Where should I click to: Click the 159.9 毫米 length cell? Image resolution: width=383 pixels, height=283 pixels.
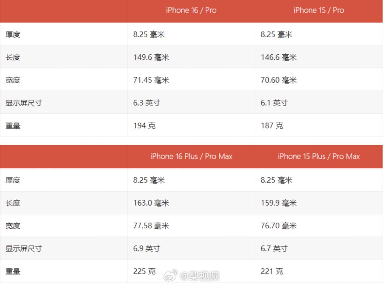[x=278, y=203]
